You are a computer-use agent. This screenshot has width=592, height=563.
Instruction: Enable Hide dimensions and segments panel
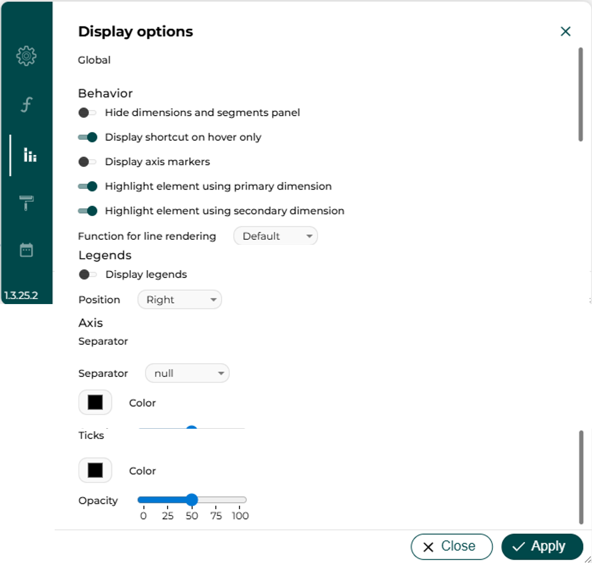(87, 113)
